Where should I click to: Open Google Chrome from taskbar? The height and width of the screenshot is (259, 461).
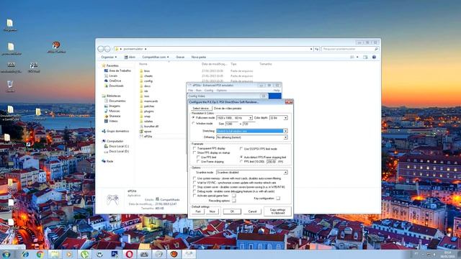(40, 254)
